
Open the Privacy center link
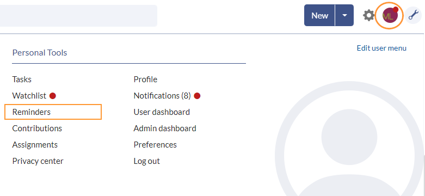click(38, 161)
